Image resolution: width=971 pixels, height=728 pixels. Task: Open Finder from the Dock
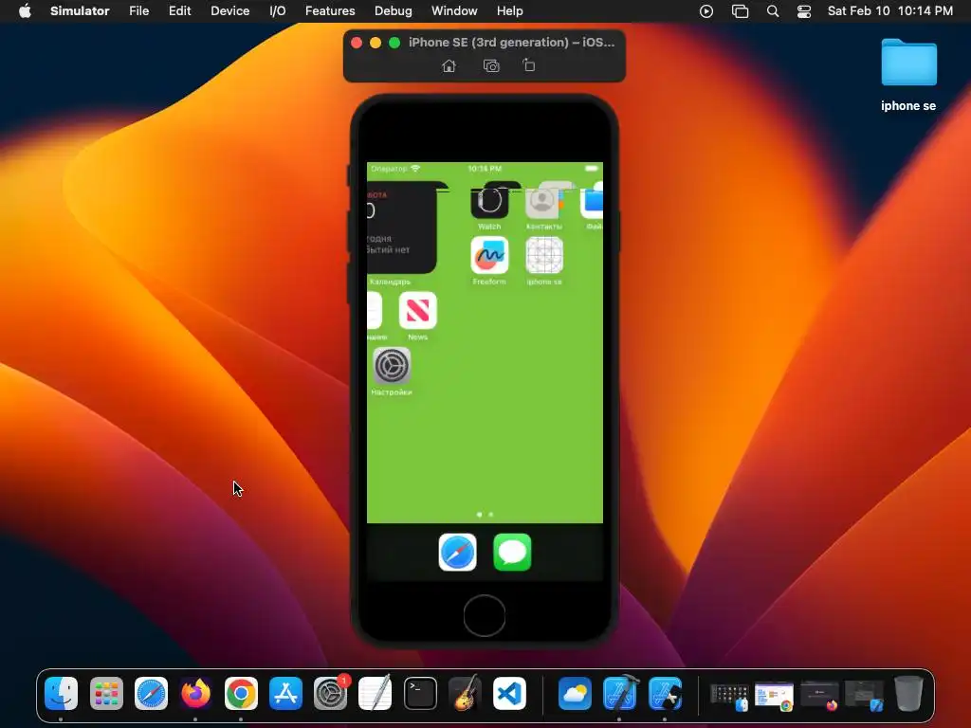tap(61, 693)
